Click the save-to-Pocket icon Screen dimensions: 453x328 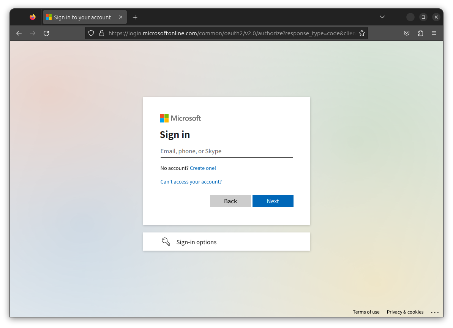pyautogui.click(x=407, y=33)
